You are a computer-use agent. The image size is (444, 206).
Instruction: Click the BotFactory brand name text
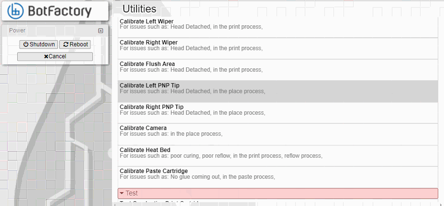click(59, 11)
